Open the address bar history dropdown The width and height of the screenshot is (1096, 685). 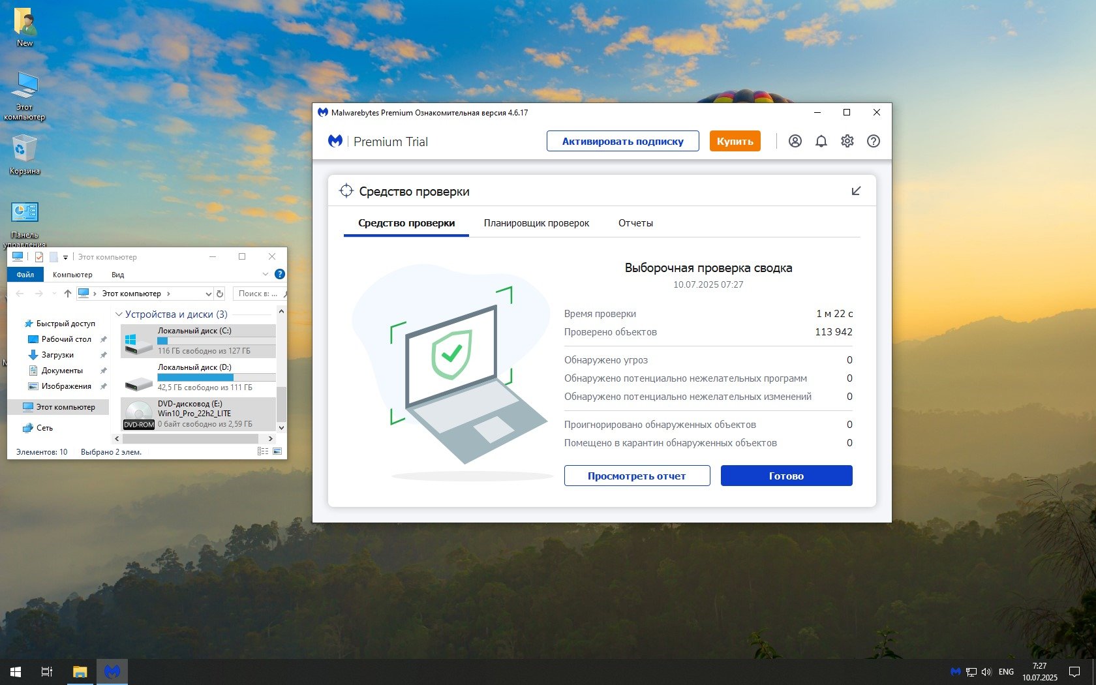tap(208, 294)
